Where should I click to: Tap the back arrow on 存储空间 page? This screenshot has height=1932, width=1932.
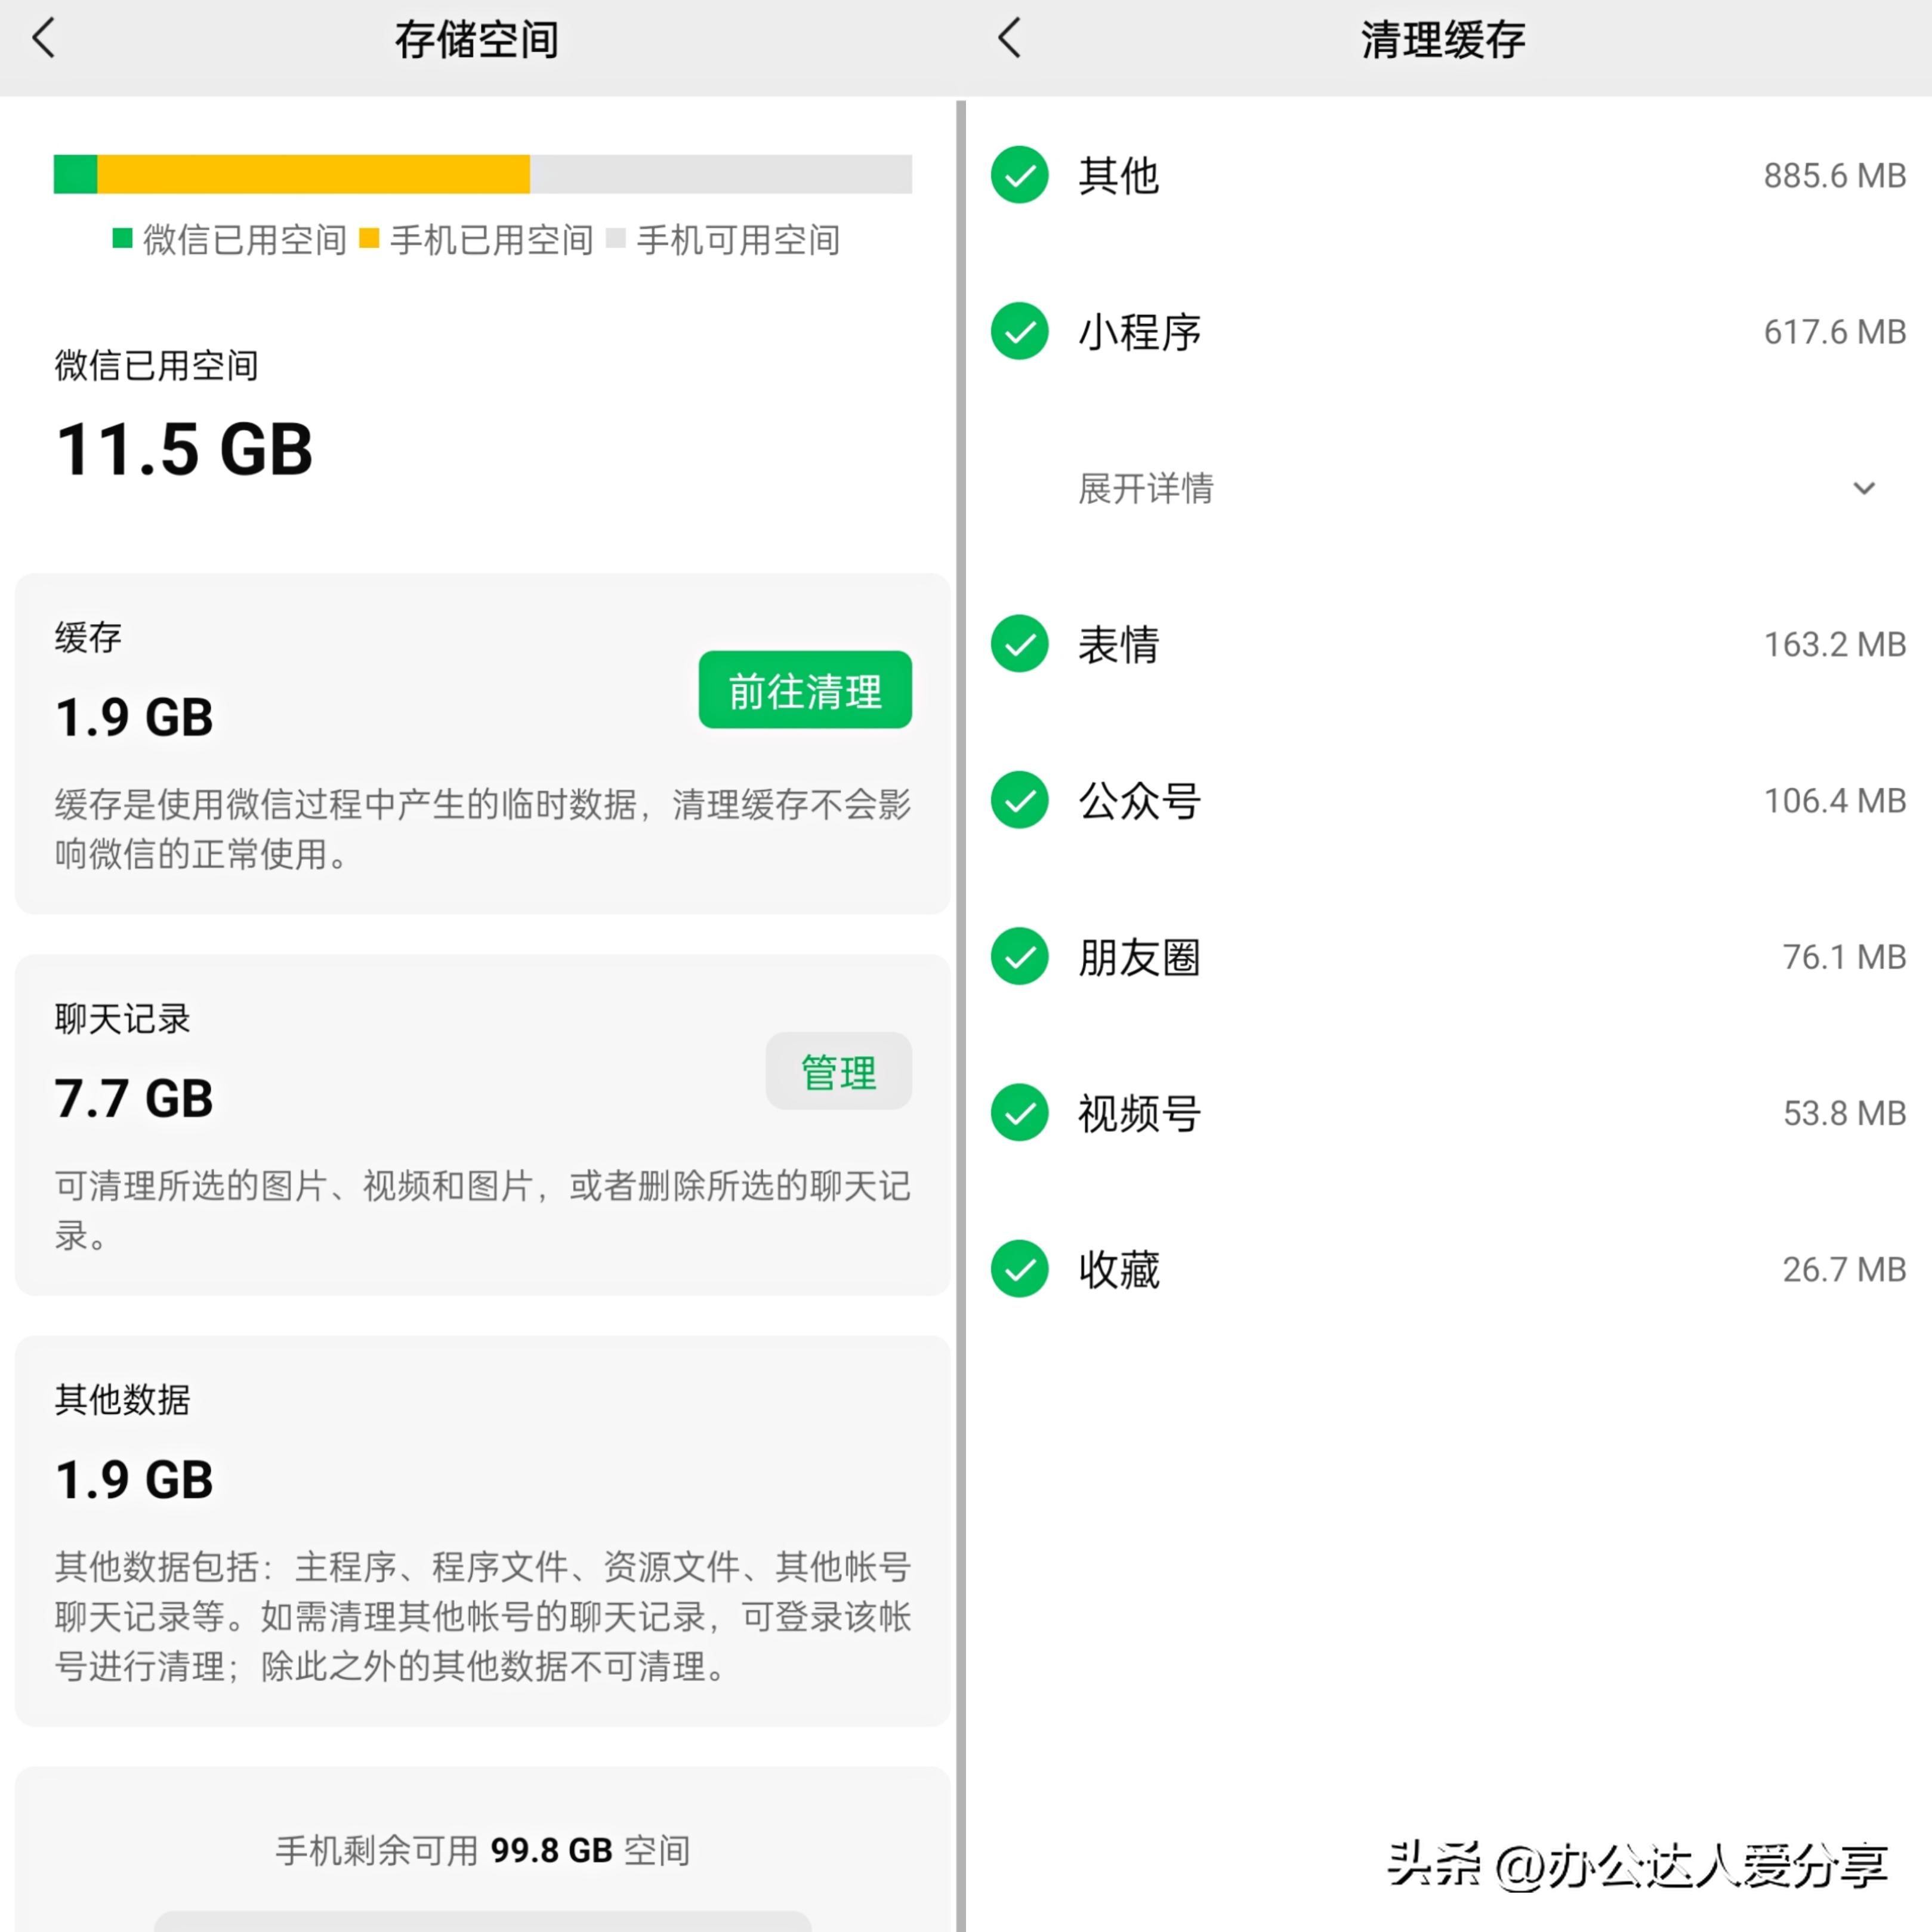(x=43, y=38)
